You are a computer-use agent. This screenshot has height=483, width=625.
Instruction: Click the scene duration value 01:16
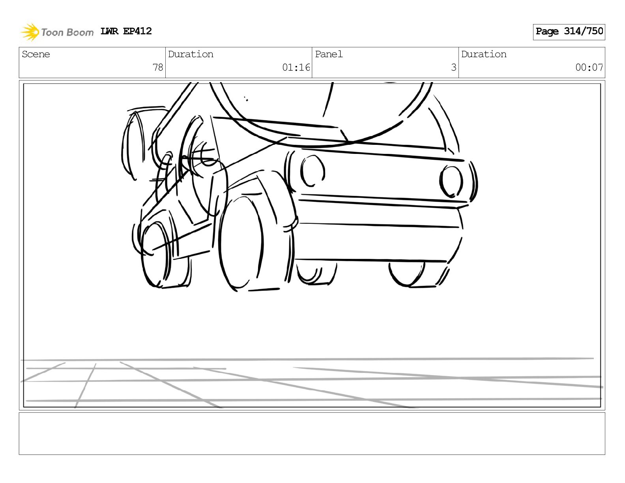[296, 67]
